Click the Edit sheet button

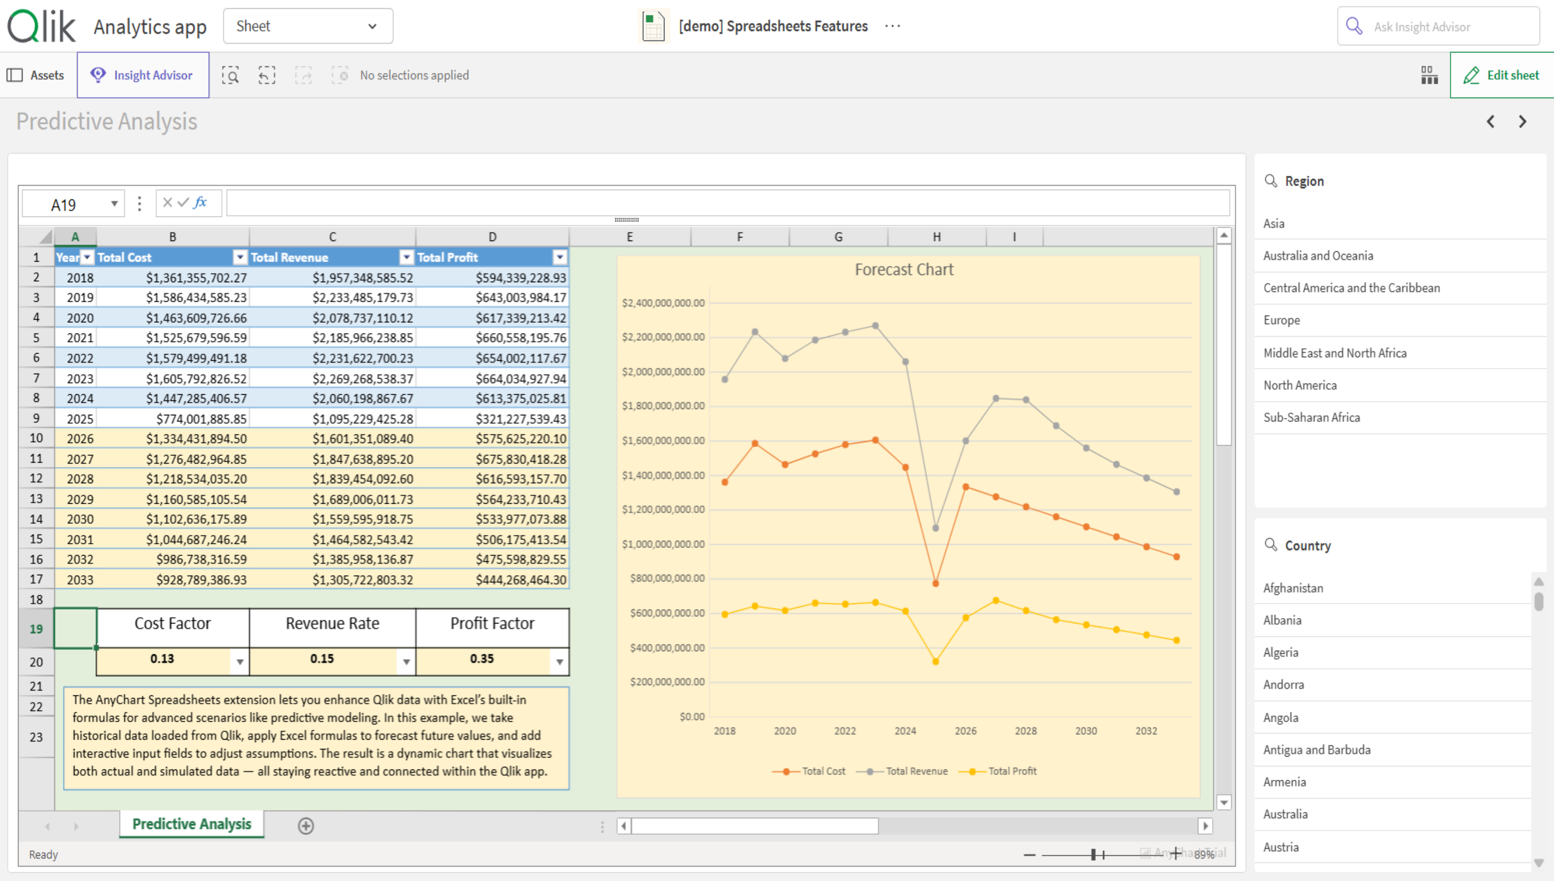[1502, 75]
